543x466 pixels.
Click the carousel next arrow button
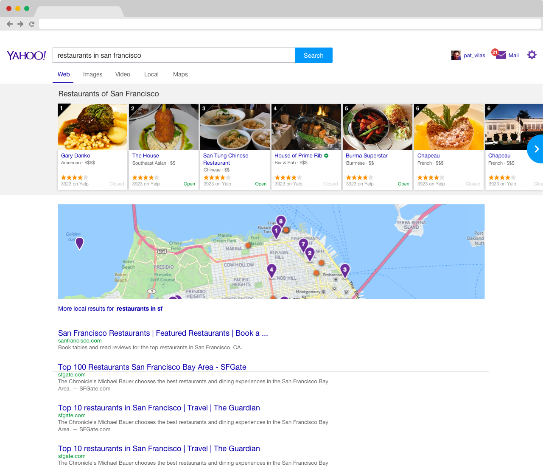536,149
